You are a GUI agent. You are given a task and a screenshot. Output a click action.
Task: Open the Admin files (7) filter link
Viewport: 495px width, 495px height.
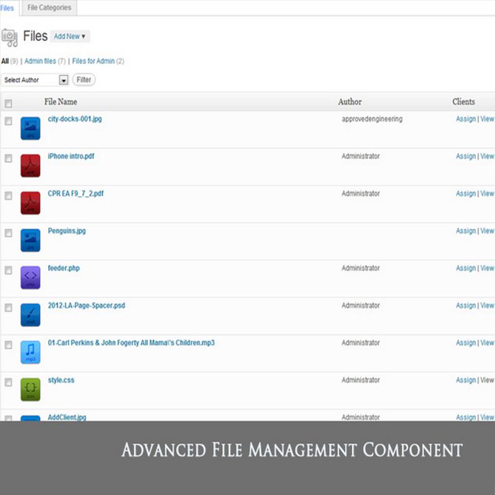42,61
